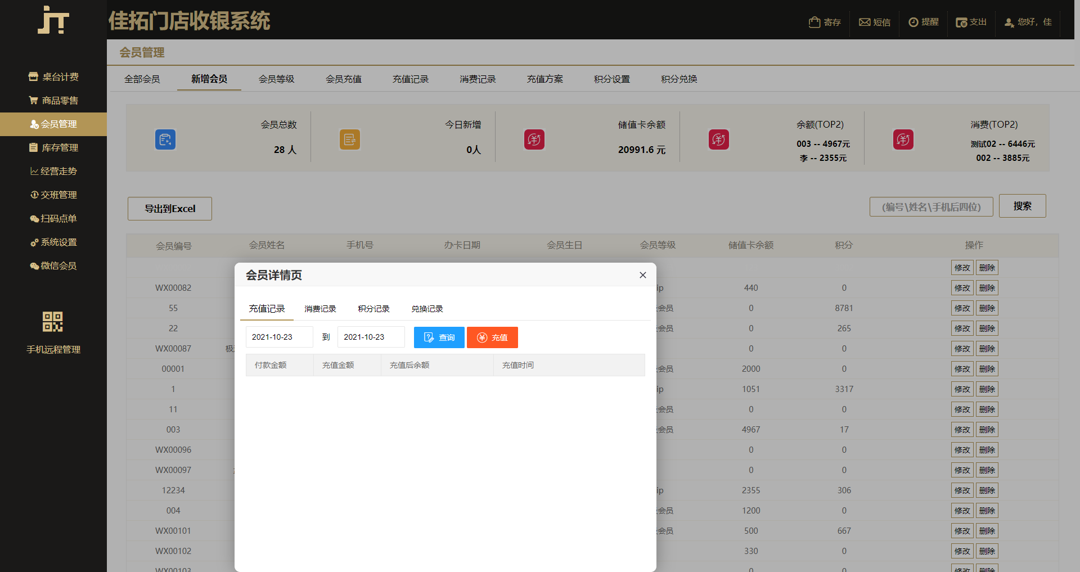Switch to the 积分兑换 tab
The height and width of the screenshot is (572, 1080).
pyautogui.click(x=679, y=79)
